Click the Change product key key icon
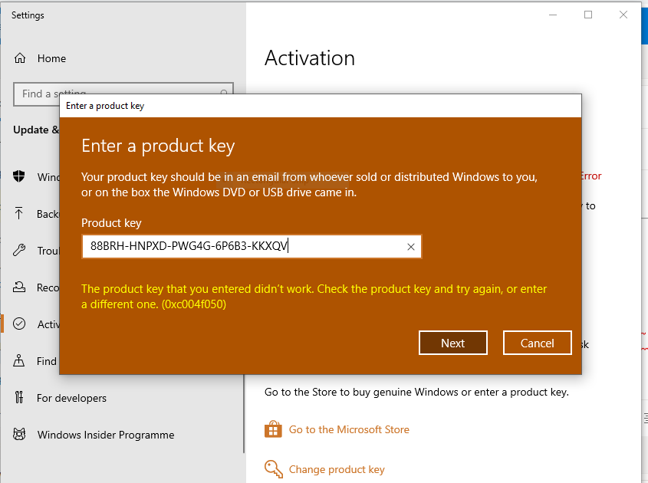Image resolution: width=648 pixels, height=483 pixels. [x=273, y=469]
